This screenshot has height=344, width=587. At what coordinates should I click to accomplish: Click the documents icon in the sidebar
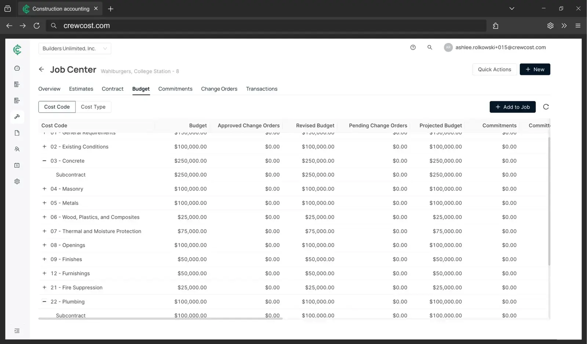(17, 133)
